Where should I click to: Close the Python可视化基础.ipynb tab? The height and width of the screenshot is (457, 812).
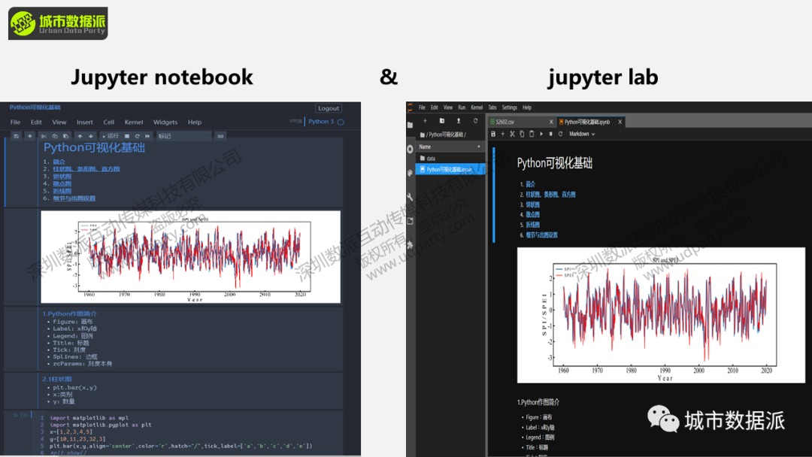coord(620,122)
